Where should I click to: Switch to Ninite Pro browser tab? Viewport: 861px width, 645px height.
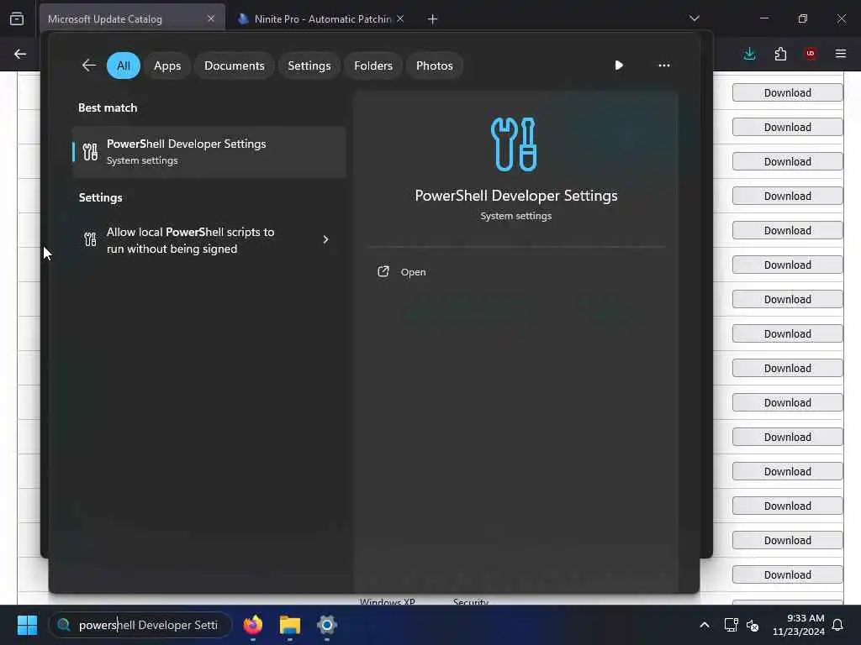[x=322, y=19]
